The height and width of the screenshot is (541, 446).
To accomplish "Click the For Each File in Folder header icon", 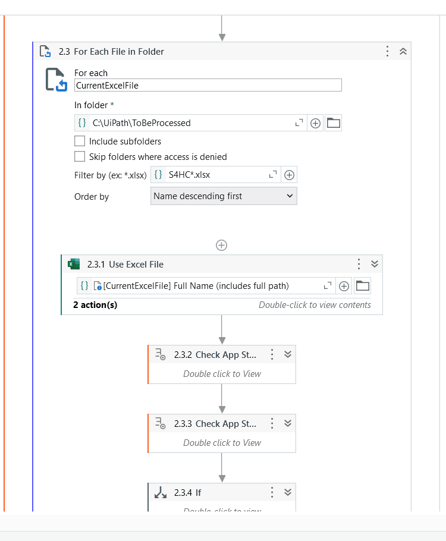I will pyautogui.click(x=45, y=51).
